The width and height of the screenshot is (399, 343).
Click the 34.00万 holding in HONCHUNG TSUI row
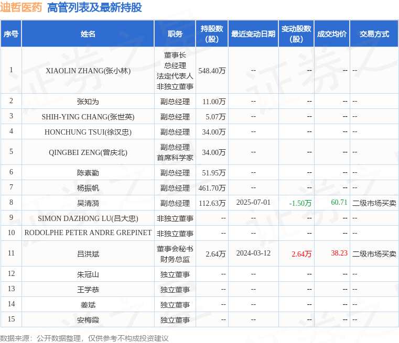click(214, 132)
